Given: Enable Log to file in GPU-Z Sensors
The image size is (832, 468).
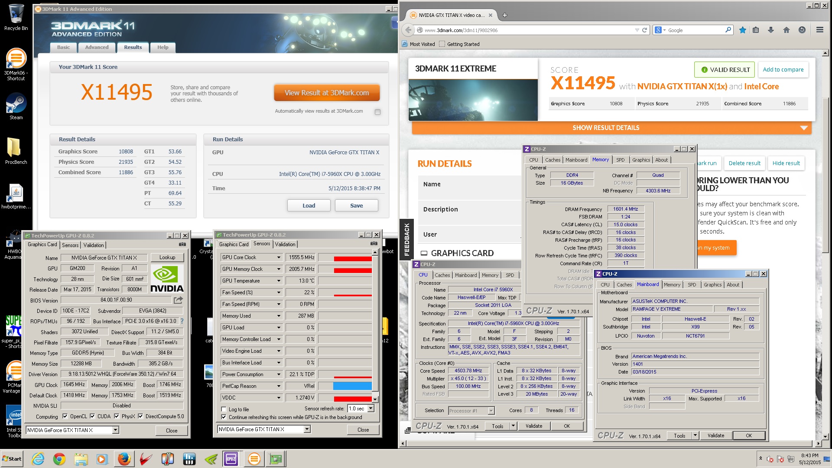Looking at the screenshot, I should click(x=224, y=409).
